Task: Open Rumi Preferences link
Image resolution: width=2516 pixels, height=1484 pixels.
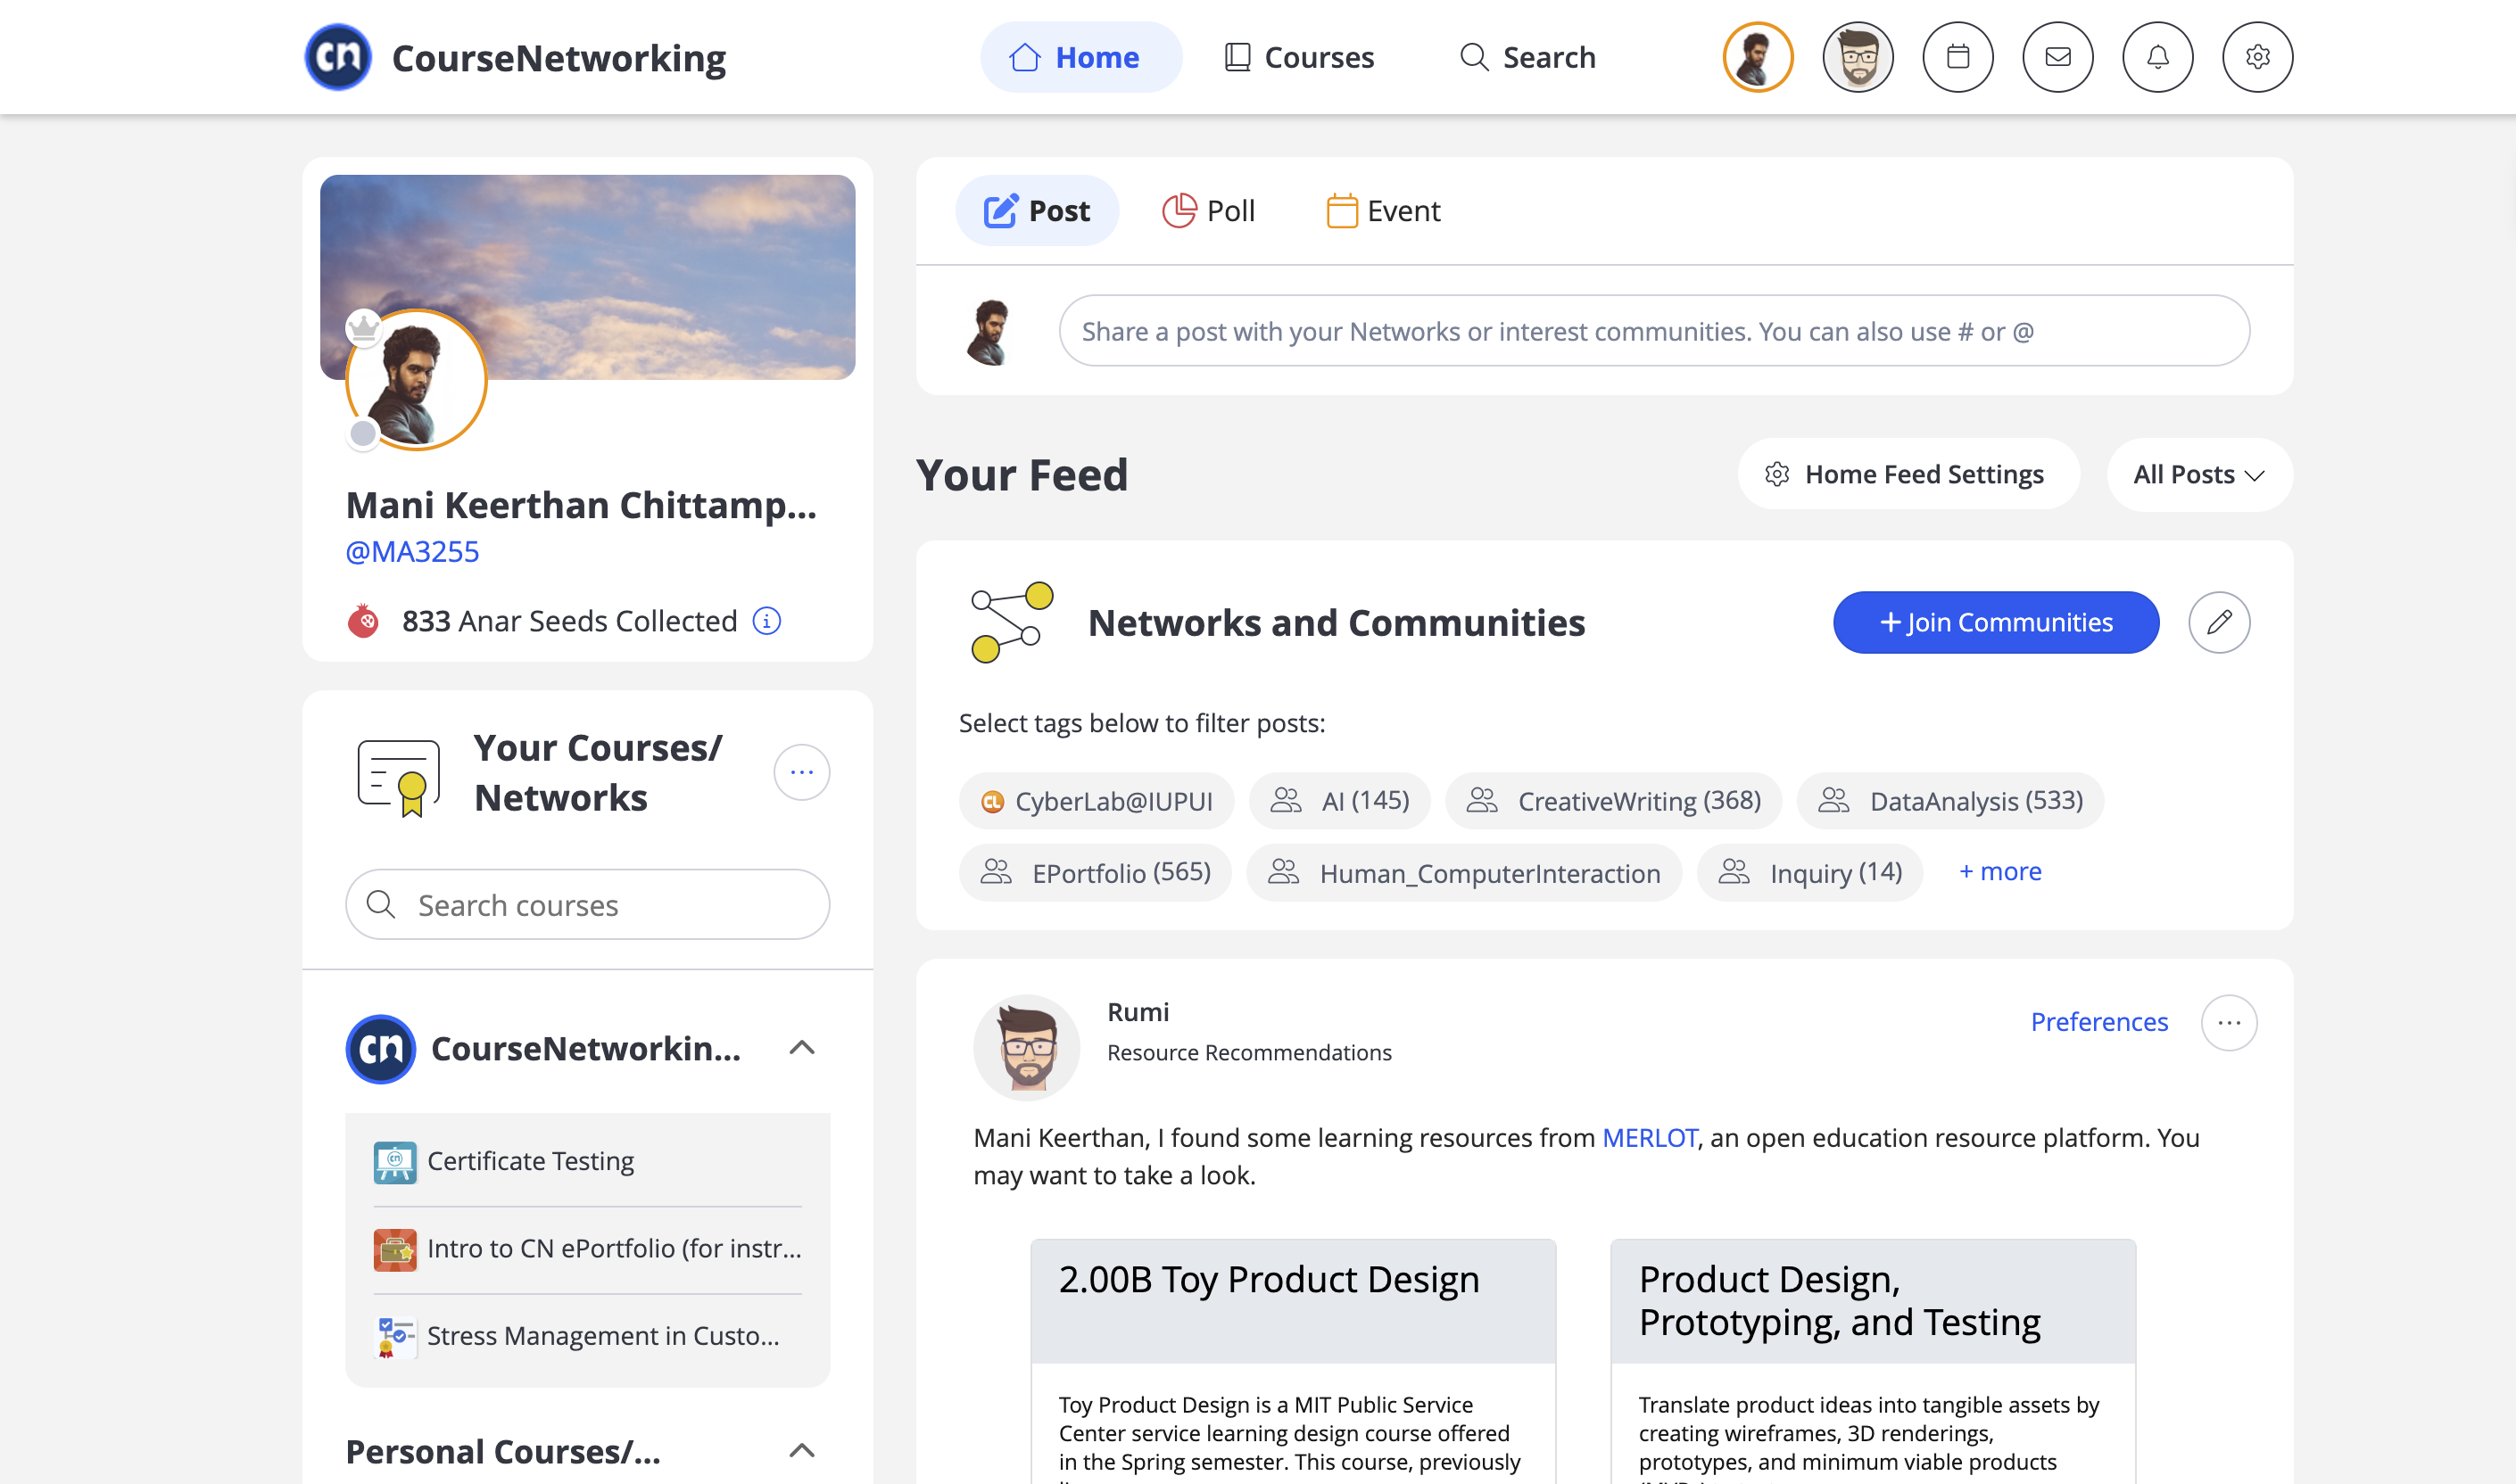Action: coord(2098,1022)
